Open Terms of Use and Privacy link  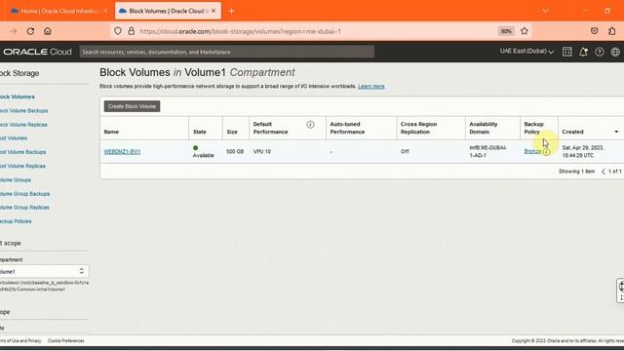click(20, 340)
